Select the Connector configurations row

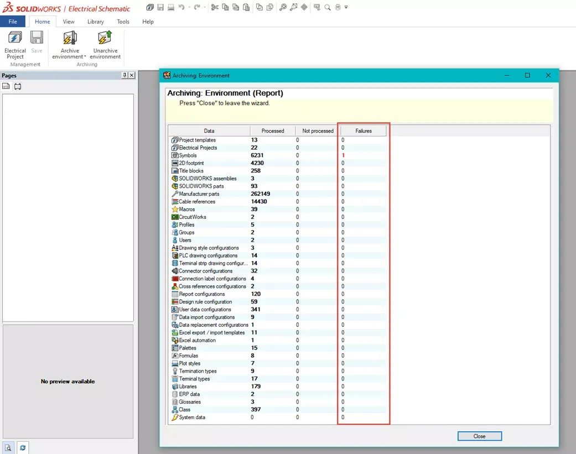coord(278,271)
